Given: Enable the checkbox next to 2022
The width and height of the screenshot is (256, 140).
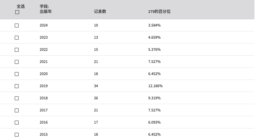Looking at the screenshot, I should coord(17,50).
